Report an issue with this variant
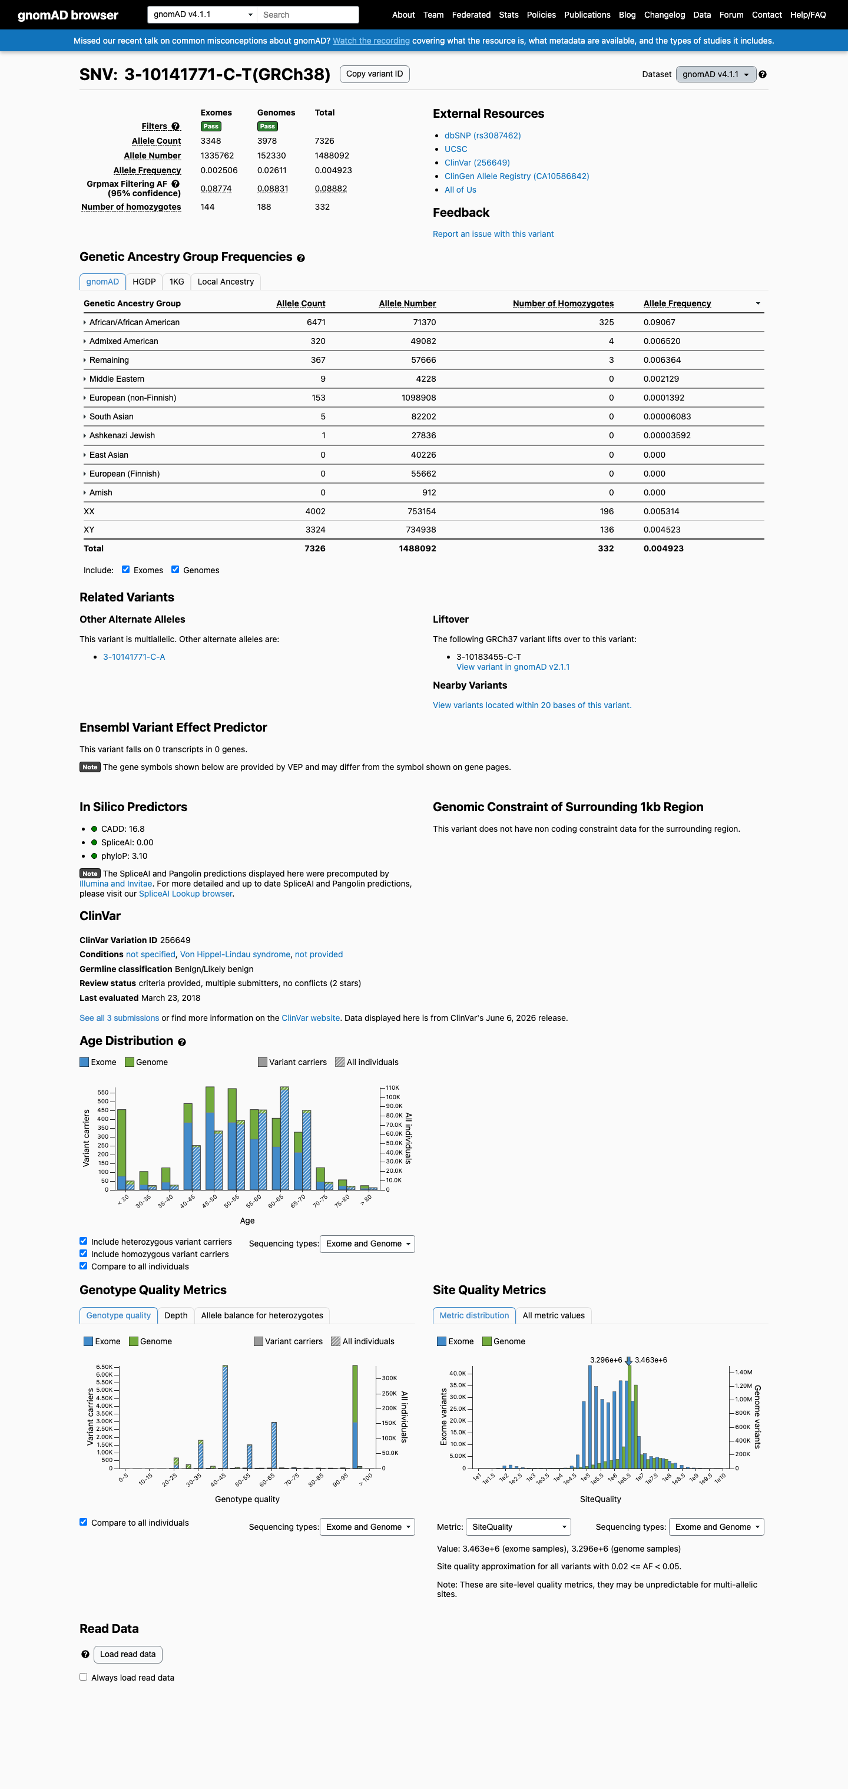This screenshot has height=1789, width=848. click(x=493, y=234)
